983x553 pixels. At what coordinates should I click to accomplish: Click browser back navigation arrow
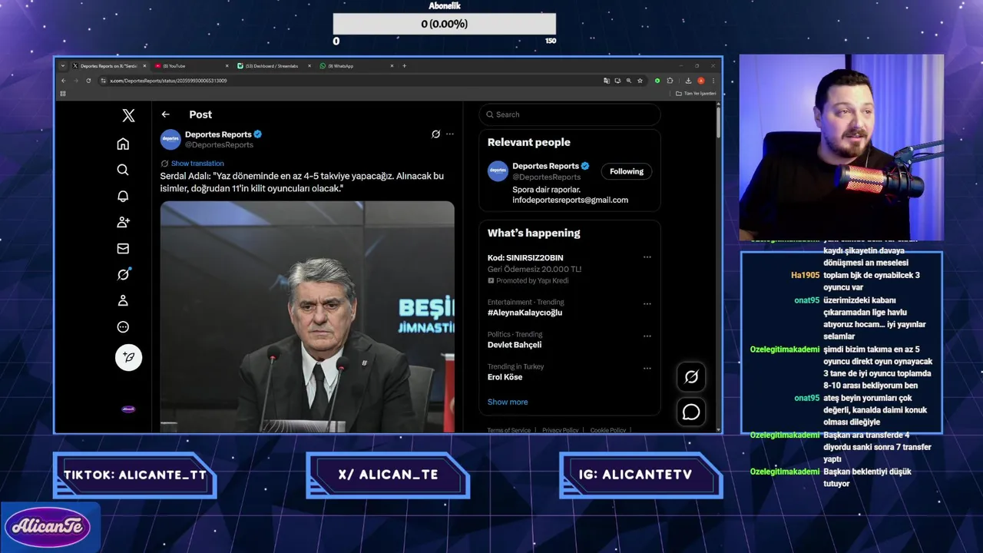pos(63,81)
